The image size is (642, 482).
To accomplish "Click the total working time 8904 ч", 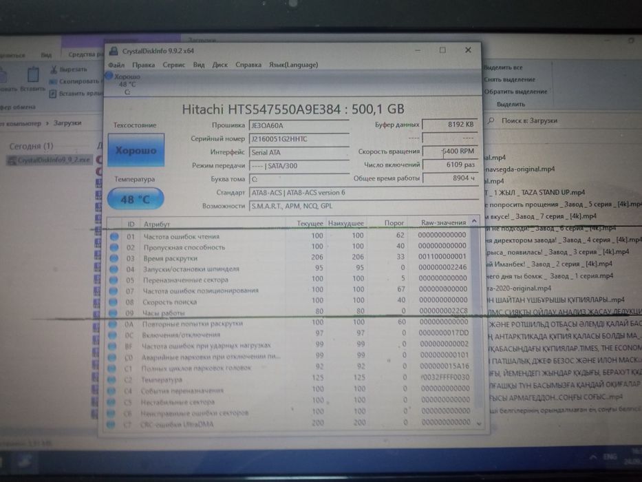I will (x=450, y=178).
